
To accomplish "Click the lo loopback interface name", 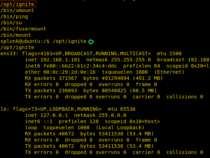I will 4,109.
